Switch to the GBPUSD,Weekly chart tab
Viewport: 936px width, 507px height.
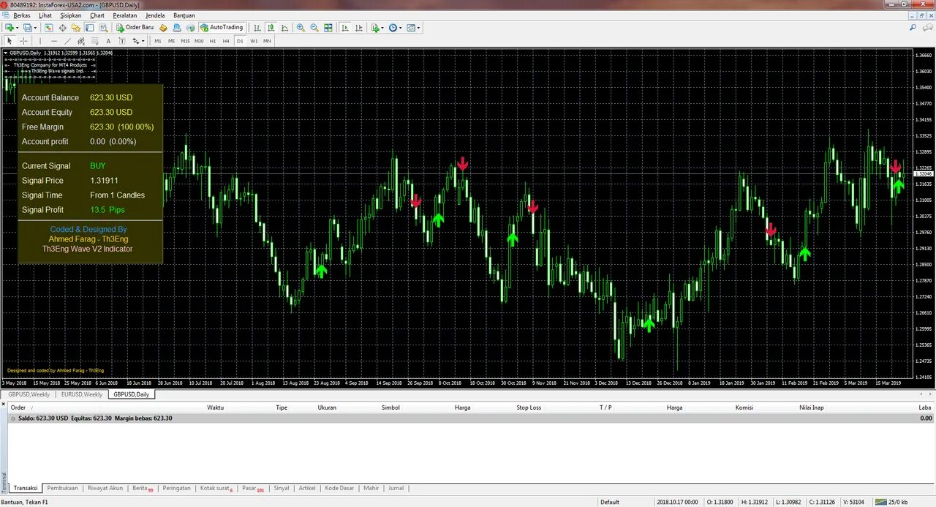29,394
